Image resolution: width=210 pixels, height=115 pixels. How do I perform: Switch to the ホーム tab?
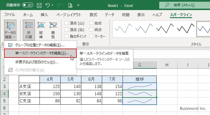28,15
